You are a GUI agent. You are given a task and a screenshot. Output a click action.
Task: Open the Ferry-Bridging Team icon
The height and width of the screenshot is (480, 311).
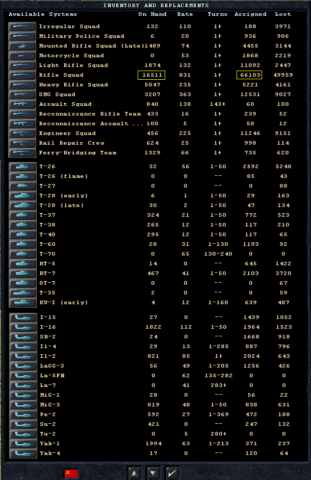click(x=22, y=153)
